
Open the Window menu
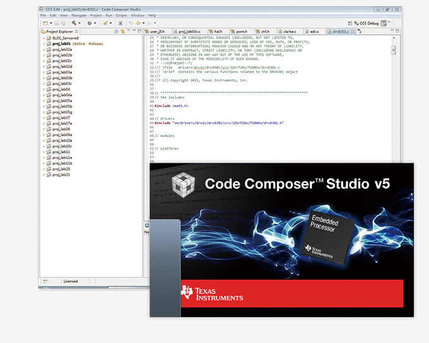point(137,15)
